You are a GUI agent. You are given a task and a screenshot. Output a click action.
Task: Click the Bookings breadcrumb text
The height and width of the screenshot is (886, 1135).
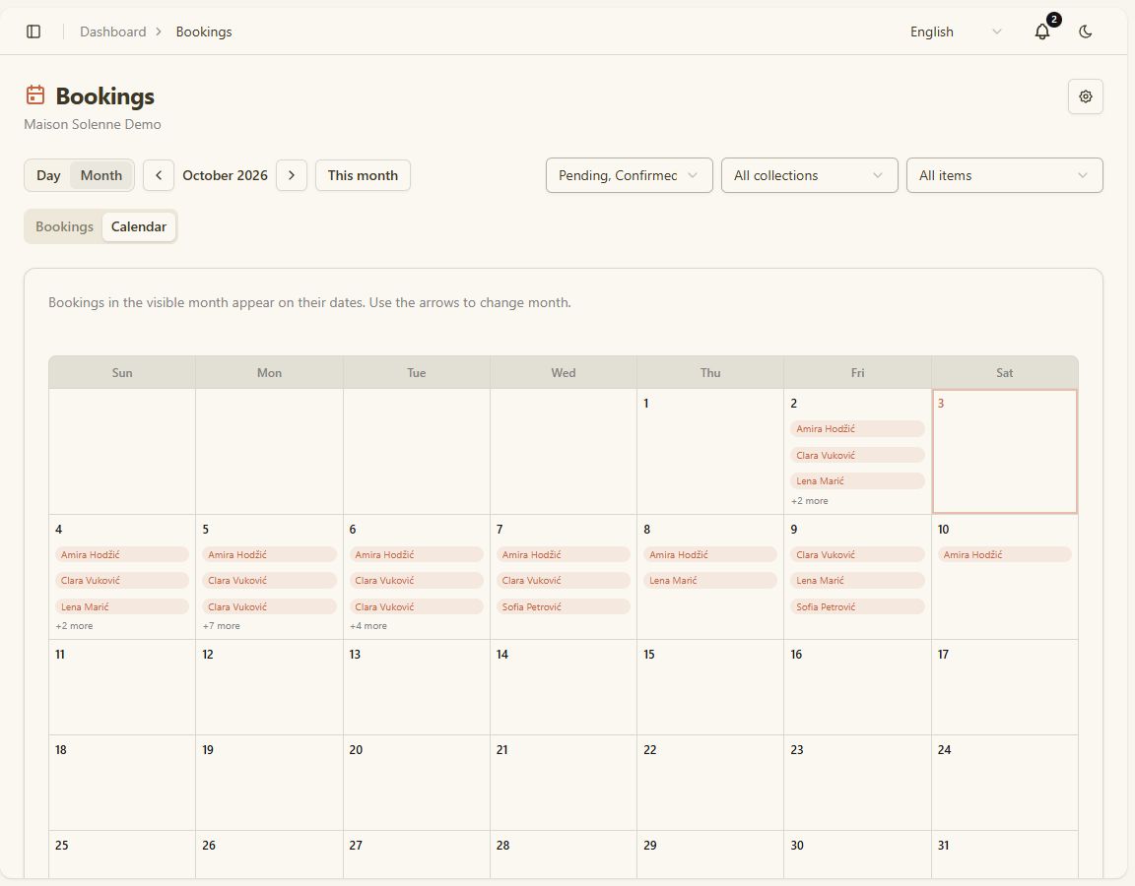204,32
